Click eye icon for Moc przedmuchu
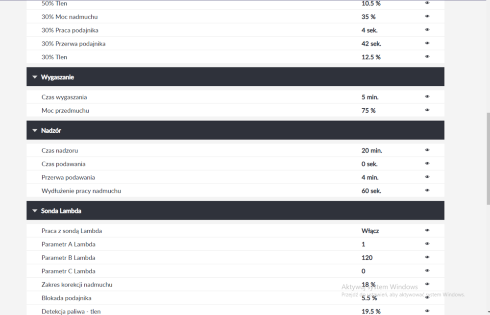 (427, 110)
